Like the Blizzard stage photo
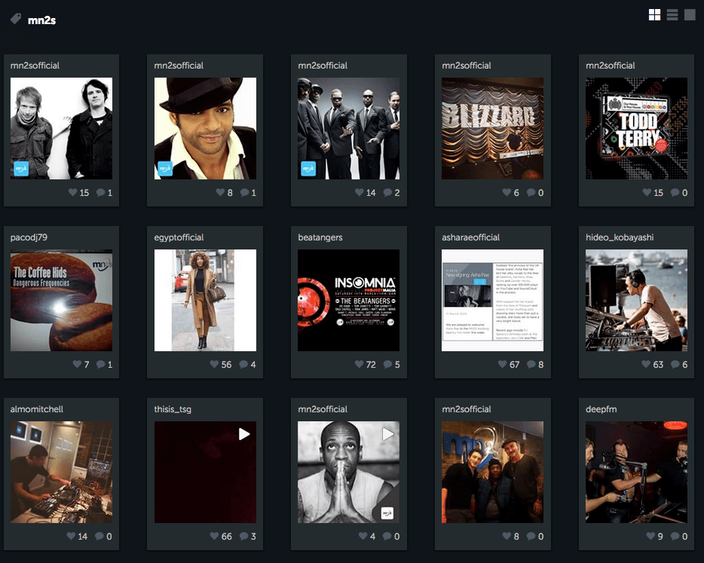The image size is (704, 563). pos(507,193)
